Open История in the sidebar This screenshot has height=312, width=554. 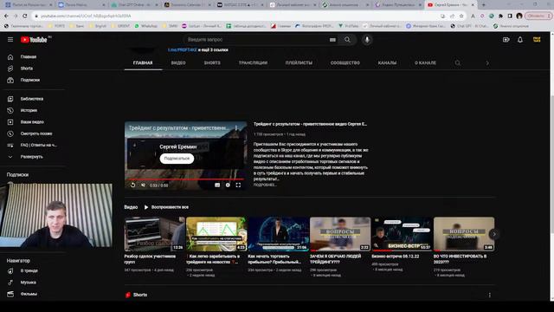(x=29, y=110)
